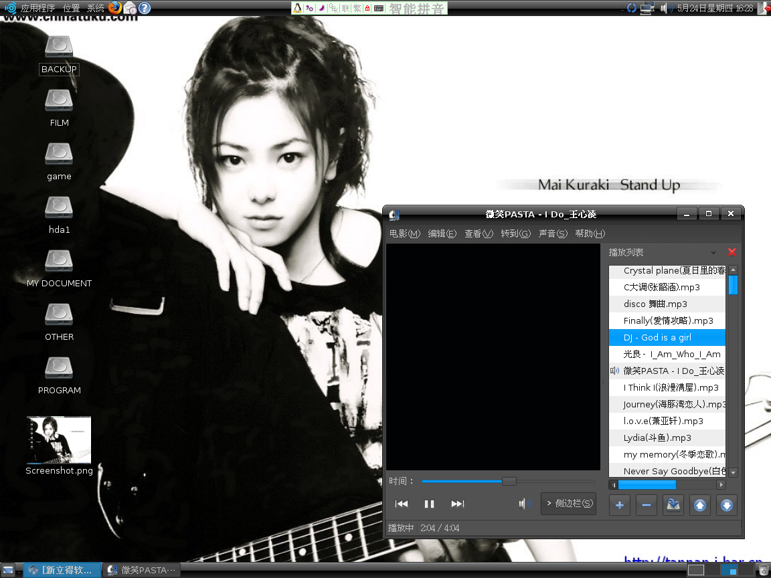Switch to the 新立得软… taskbar window

tap(62, 570)
